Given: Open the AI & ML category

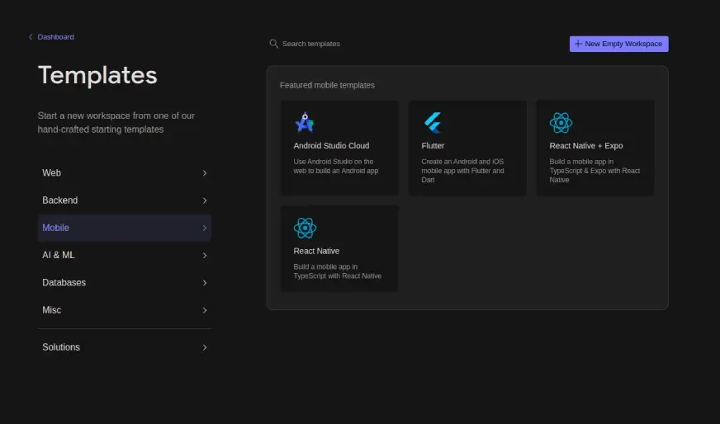Looking at the screenshot, I should [124, 255].
